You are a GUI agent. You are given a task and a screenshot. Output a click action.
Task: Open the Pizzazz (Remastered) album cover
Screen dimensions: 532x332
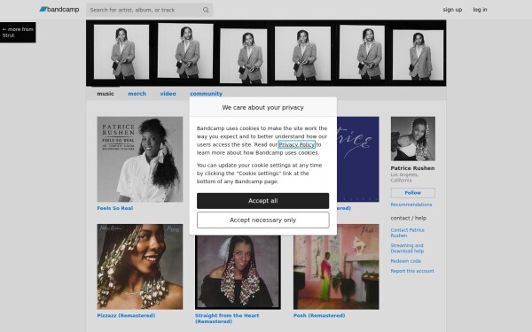[140, 266]
